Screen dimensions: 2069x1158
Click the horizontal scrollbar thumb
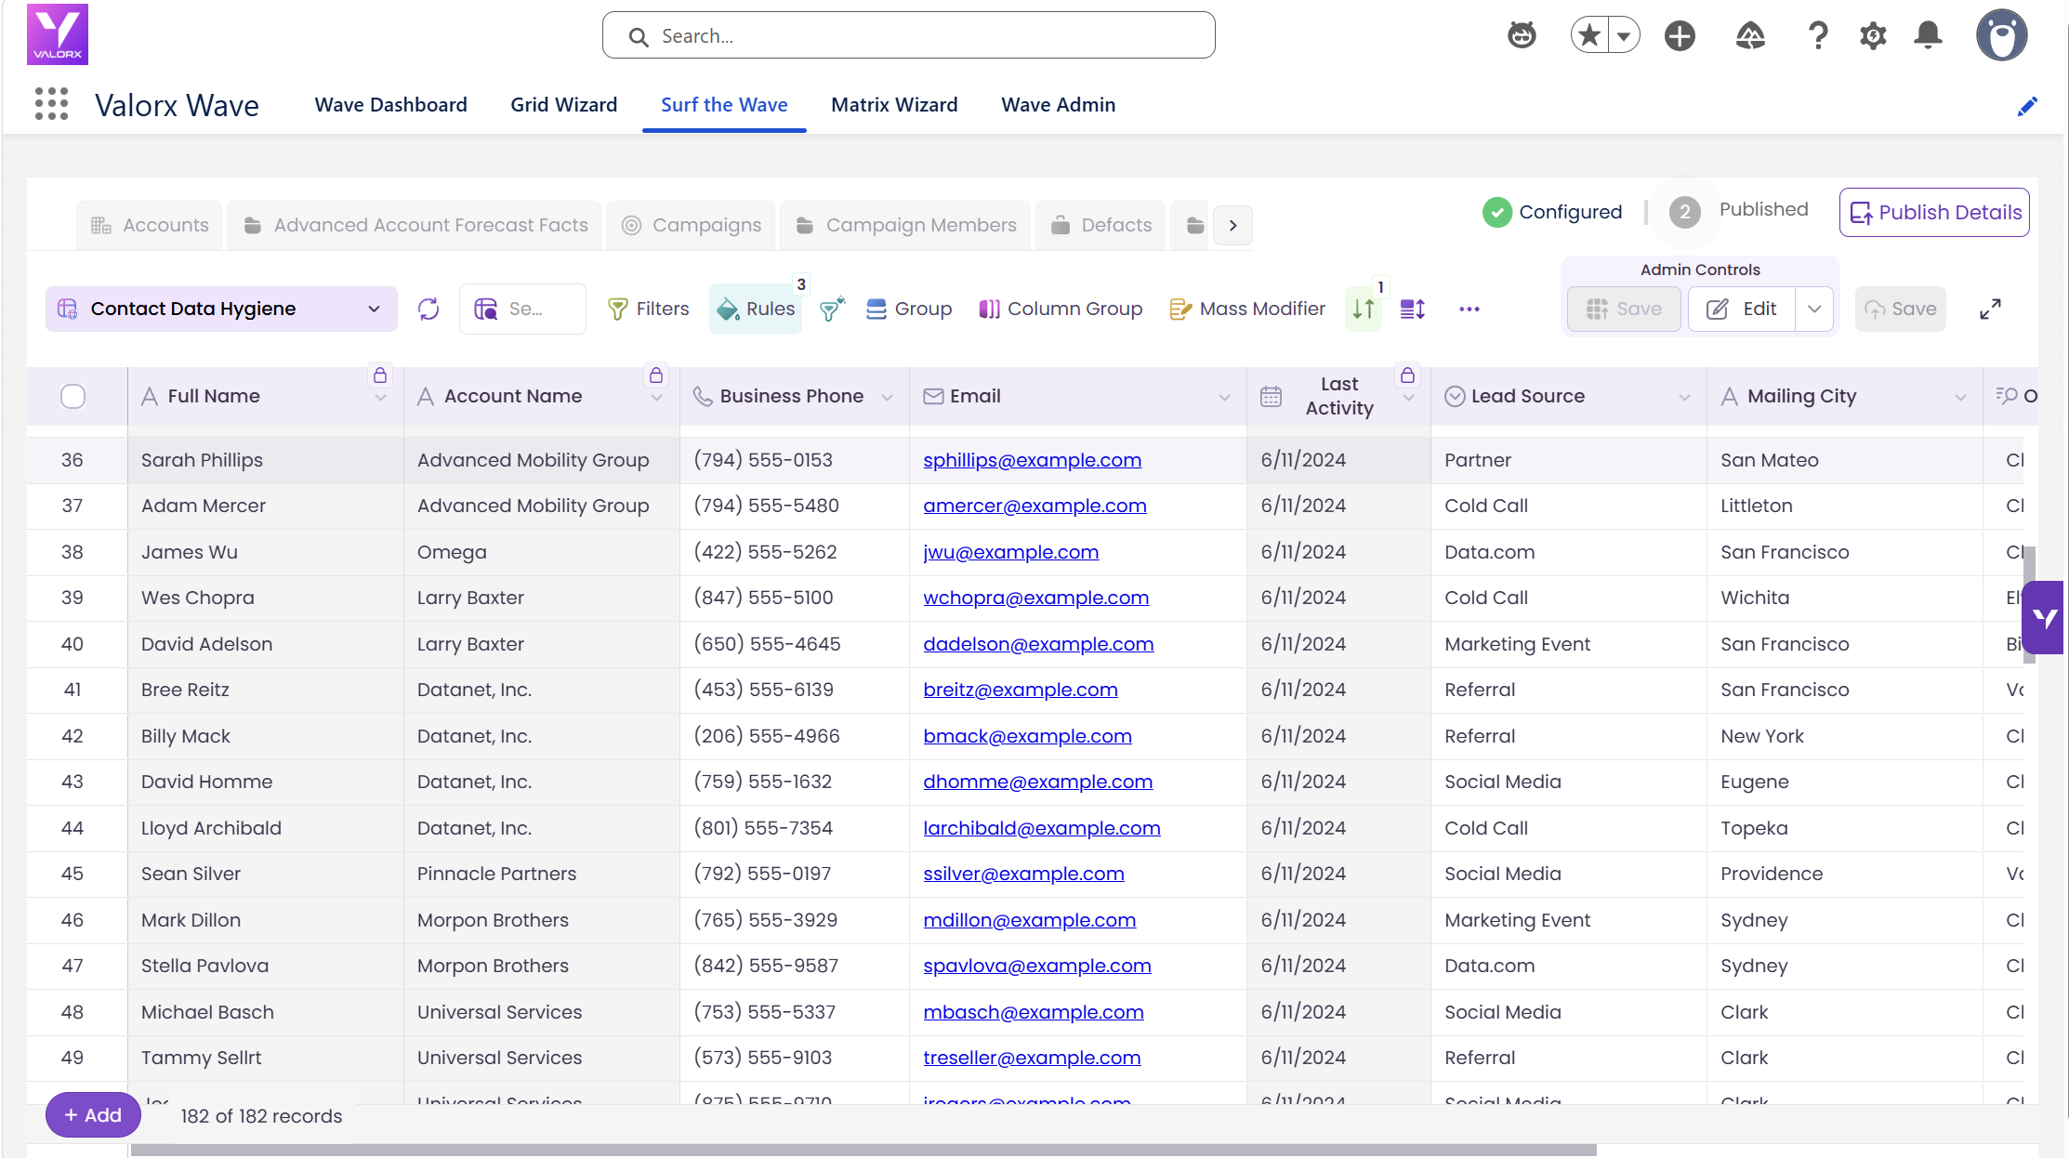point(863,1150)
